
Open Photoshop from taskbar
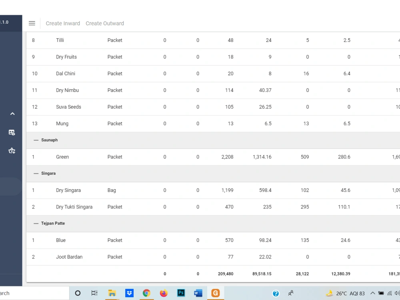click(181, 293)
